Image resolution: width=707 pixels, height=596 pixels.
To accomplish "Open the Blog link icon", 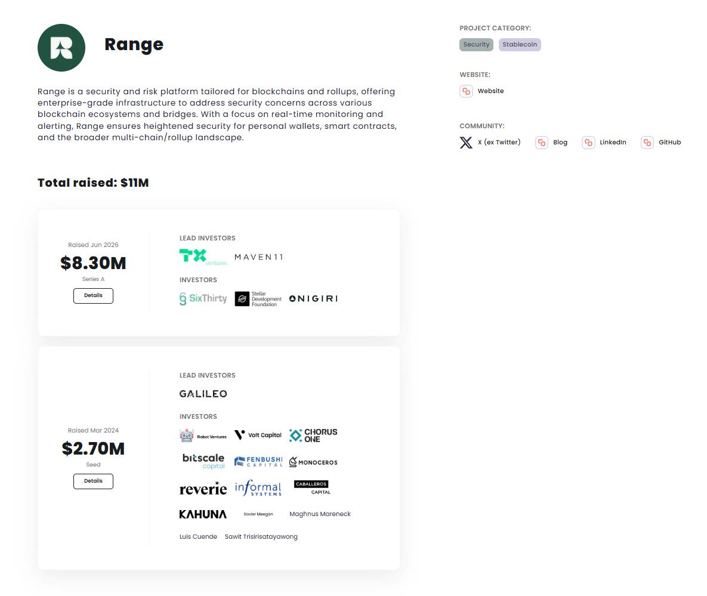I will [542, 143].
